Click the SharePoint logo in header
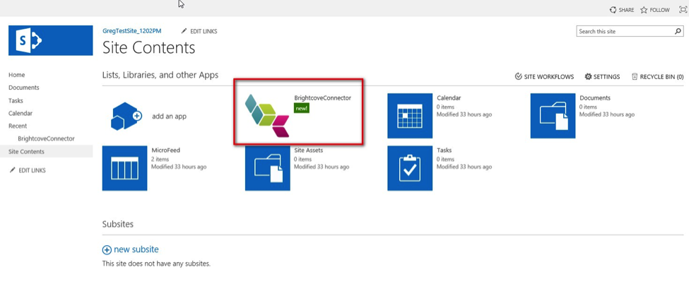The image size is (689, 308). [50, 41]
